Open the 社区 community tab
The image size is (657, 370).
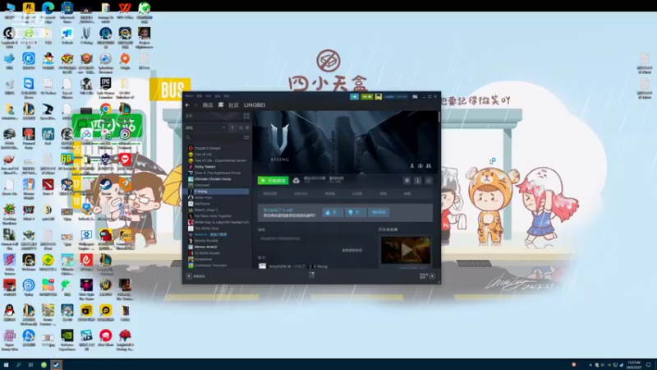[x=233, y=105]
